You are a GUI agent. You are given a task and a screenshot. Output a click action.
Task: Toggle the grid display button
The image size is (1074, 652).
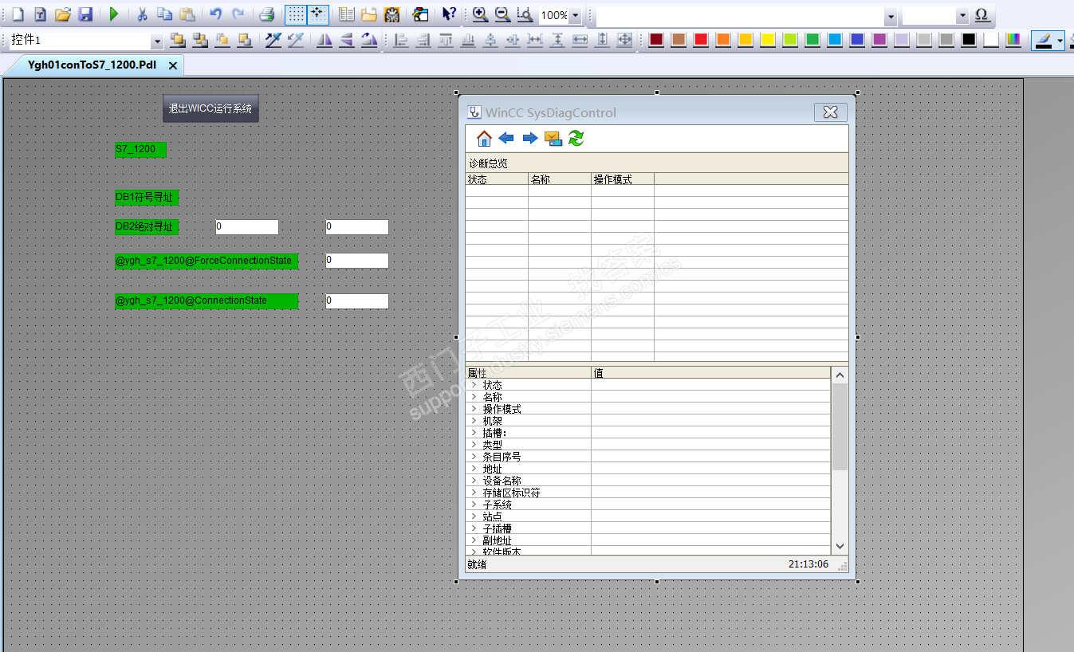296,14
